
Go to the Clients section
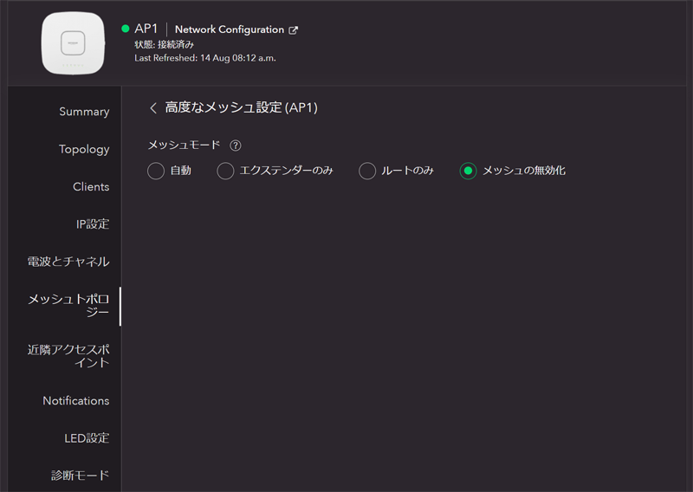[x=91, y=186]
